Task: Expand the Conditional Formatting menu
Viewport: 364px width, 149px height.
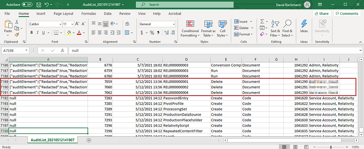Action: click(190, 29)
